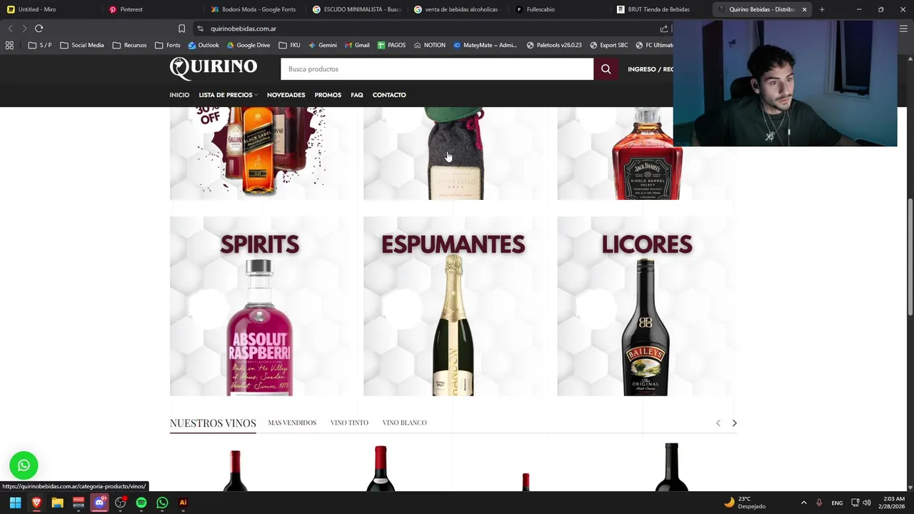Open Spotify from taskbar

pyautogui.click(x=141, y=503)
